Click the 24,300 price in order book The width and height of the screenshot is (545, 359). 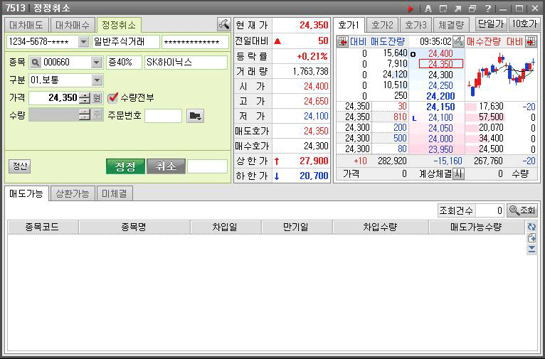tap(440, 75)
